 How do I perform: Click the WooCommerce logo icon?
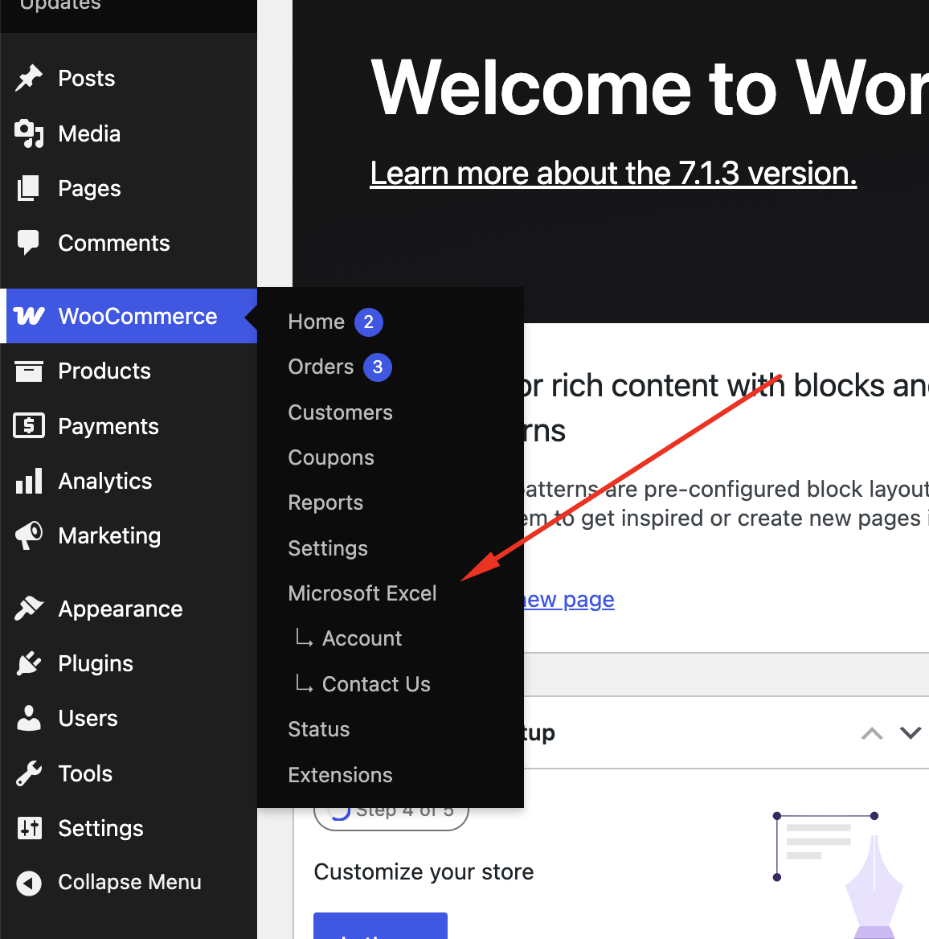pyautogui.click(x=29, y=316)
